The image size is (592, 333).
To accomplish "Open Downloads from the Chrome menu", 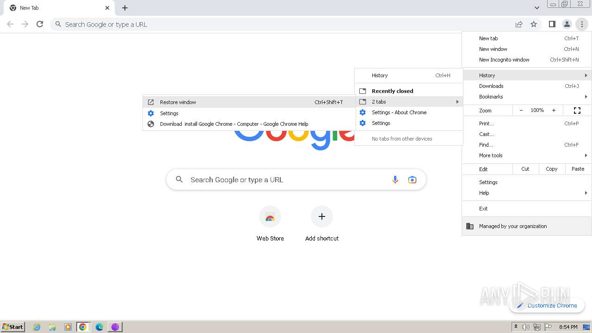I will [x=527, y=86].
